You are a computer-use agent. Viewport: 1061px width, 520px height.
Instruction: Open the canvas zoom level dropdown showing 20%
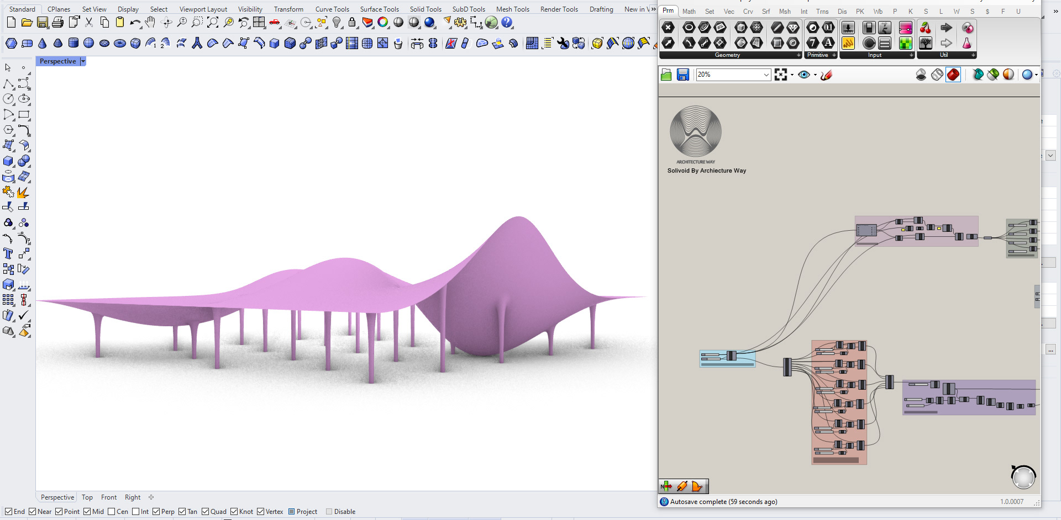pos(766,75)
